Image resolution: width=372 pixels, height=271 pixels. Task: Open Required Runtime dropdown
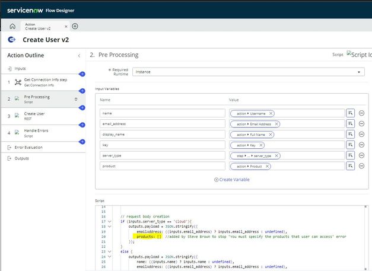pyautogui.click(x=249, y=72)
